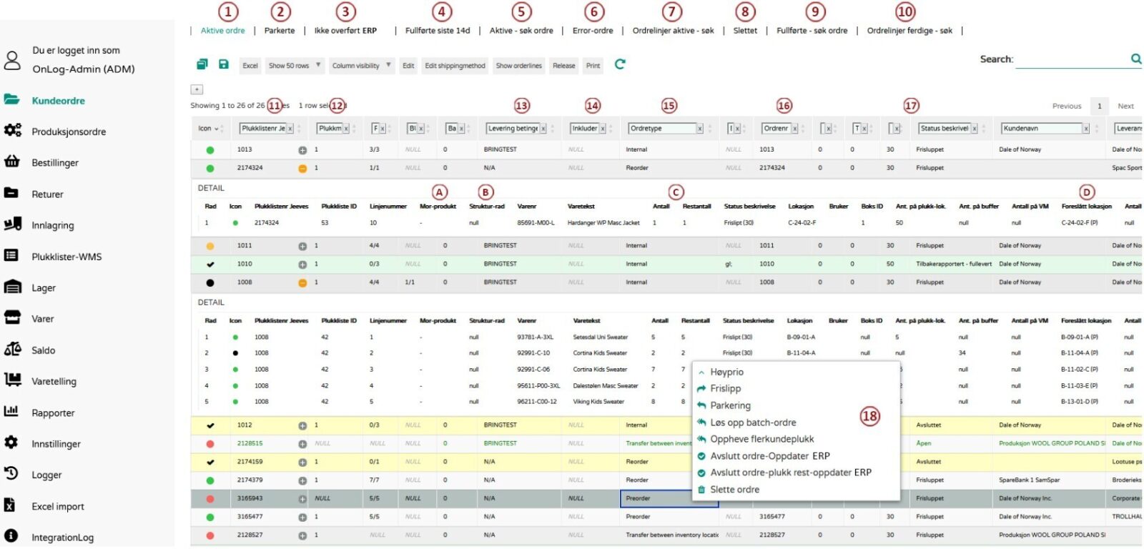
Task: Click the green save disk icon
Action: 224,64
